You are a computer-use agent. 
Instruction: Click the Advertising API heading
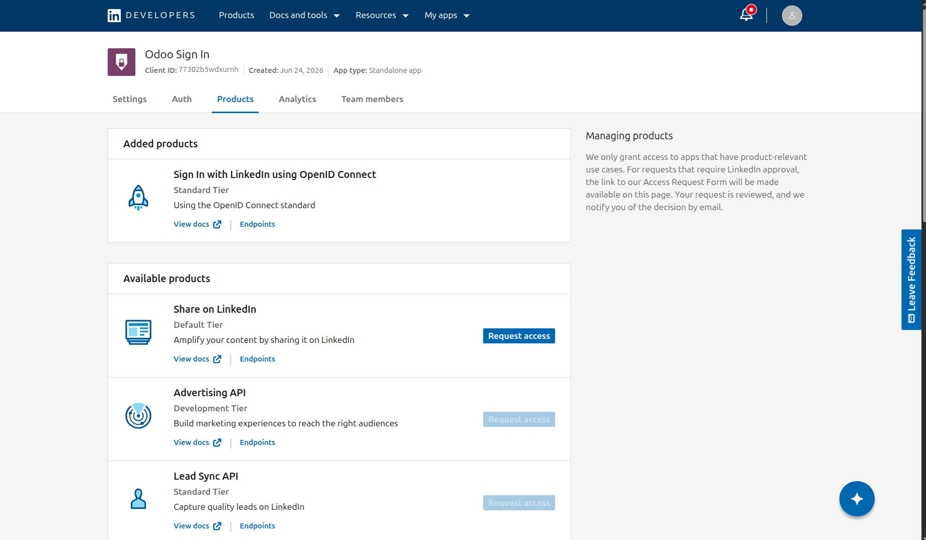click(210, 393)
